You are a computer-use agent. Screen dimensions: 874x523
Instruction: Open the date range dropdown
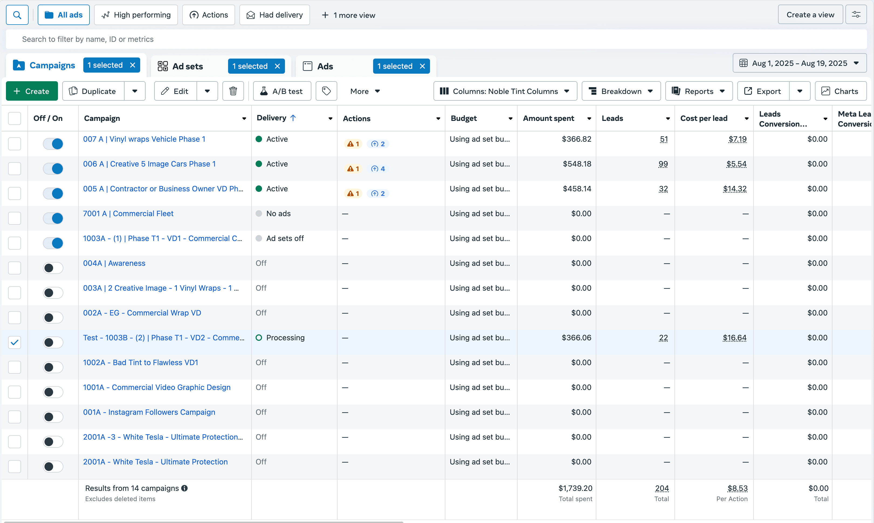click(799, 63)
